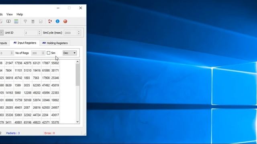This screenshot has width=257, height=144.
Task: Select register cell with value 8639
Action: [9, 85]
